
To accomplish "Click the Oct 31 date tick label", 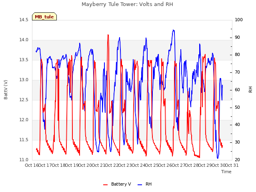I will tap(232, 165).
